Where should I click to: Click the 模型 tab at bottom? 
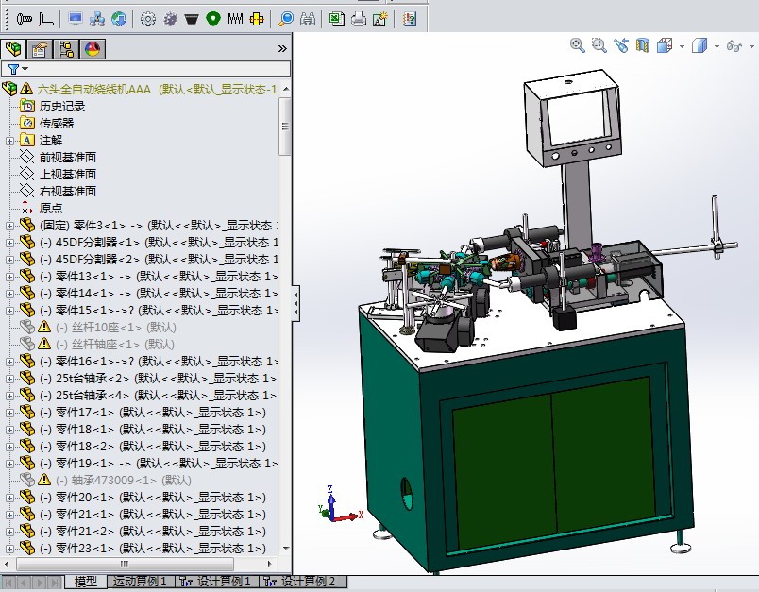[84, 582]
